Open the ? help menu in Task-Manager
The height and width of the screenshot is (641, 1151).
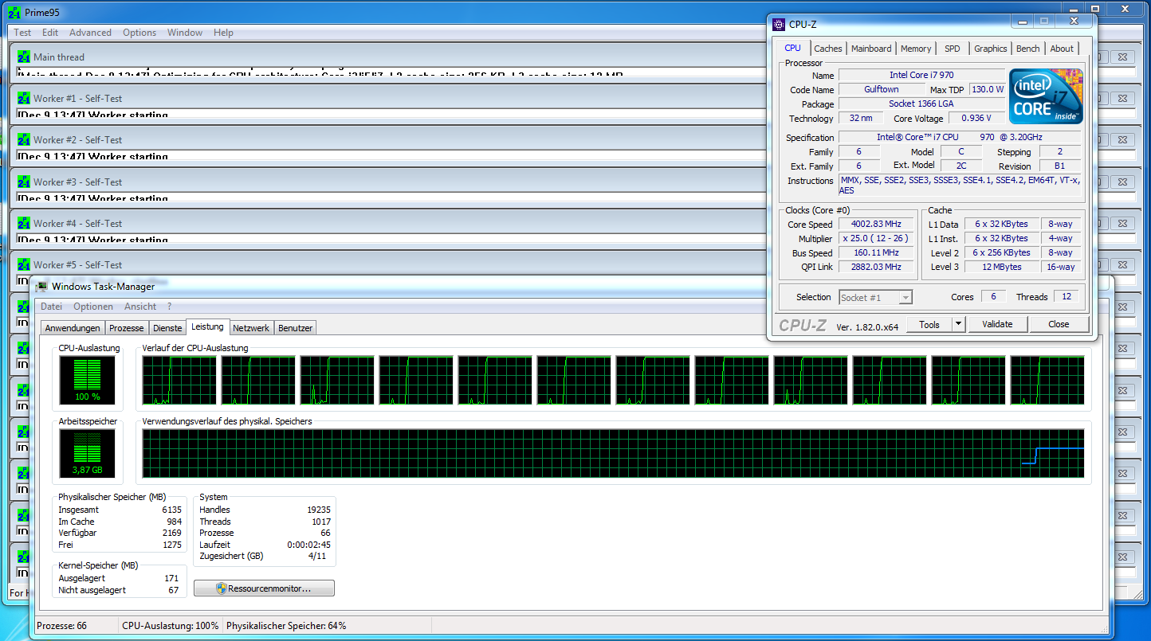(169, 307)
